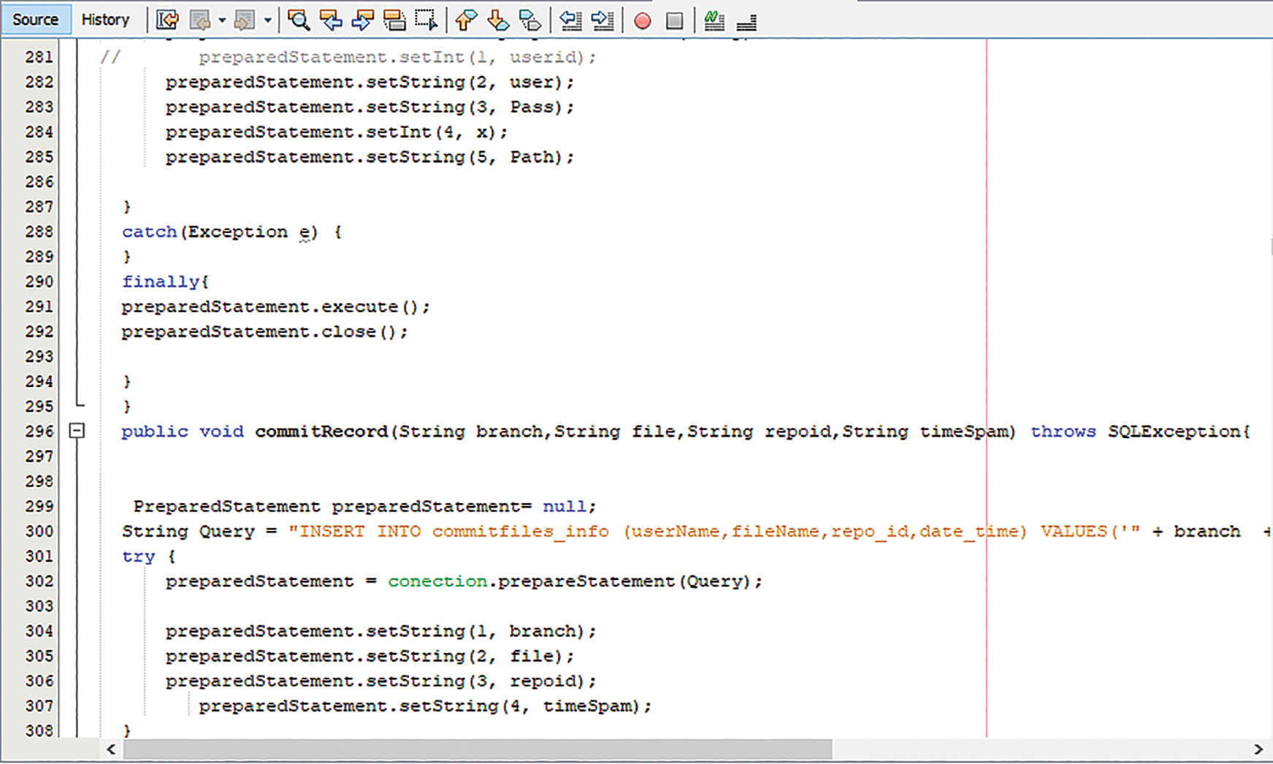Toggle rectangular selection mode
The height and width of the screenshot is (764, 1273).
click(x=426, y=20)
